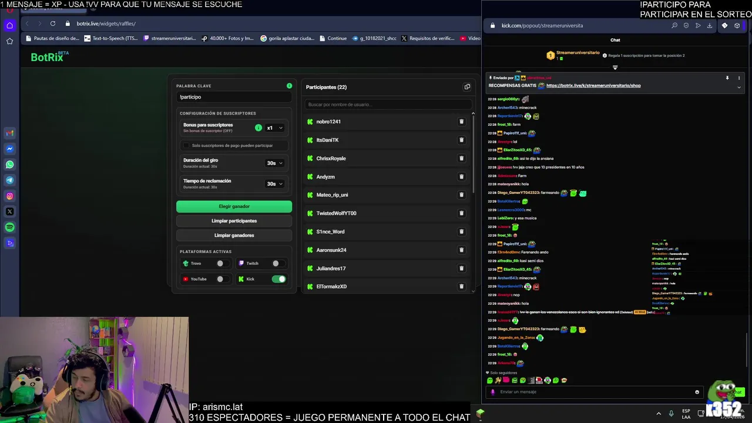
Task: Click the search zoom icon in Kick address bar
Action: click(x=674, y=25)
